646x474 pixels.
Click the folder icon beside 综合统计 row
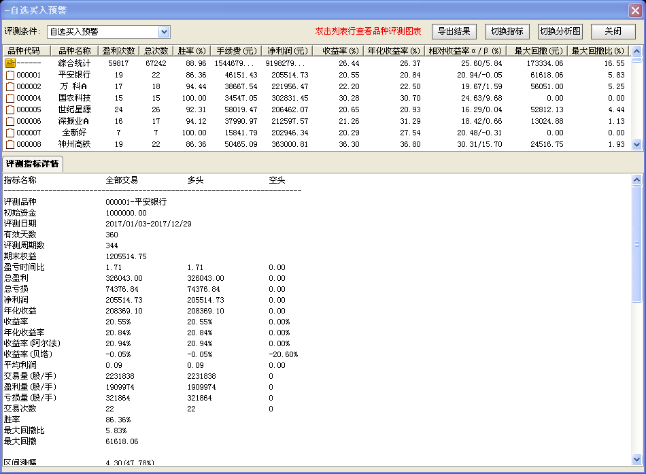point(10,63)
